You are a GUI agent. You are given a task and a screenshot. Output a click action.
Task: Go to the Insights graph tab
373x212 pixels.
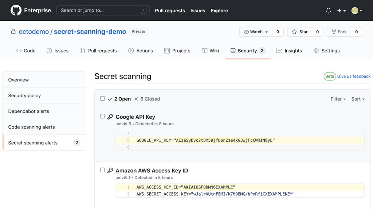[x=289, y=51]
